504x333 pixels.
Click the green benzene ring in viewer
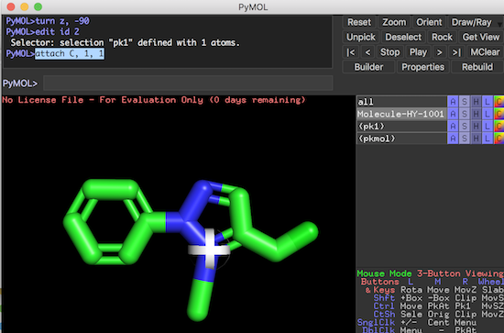(x=108, y=222)
